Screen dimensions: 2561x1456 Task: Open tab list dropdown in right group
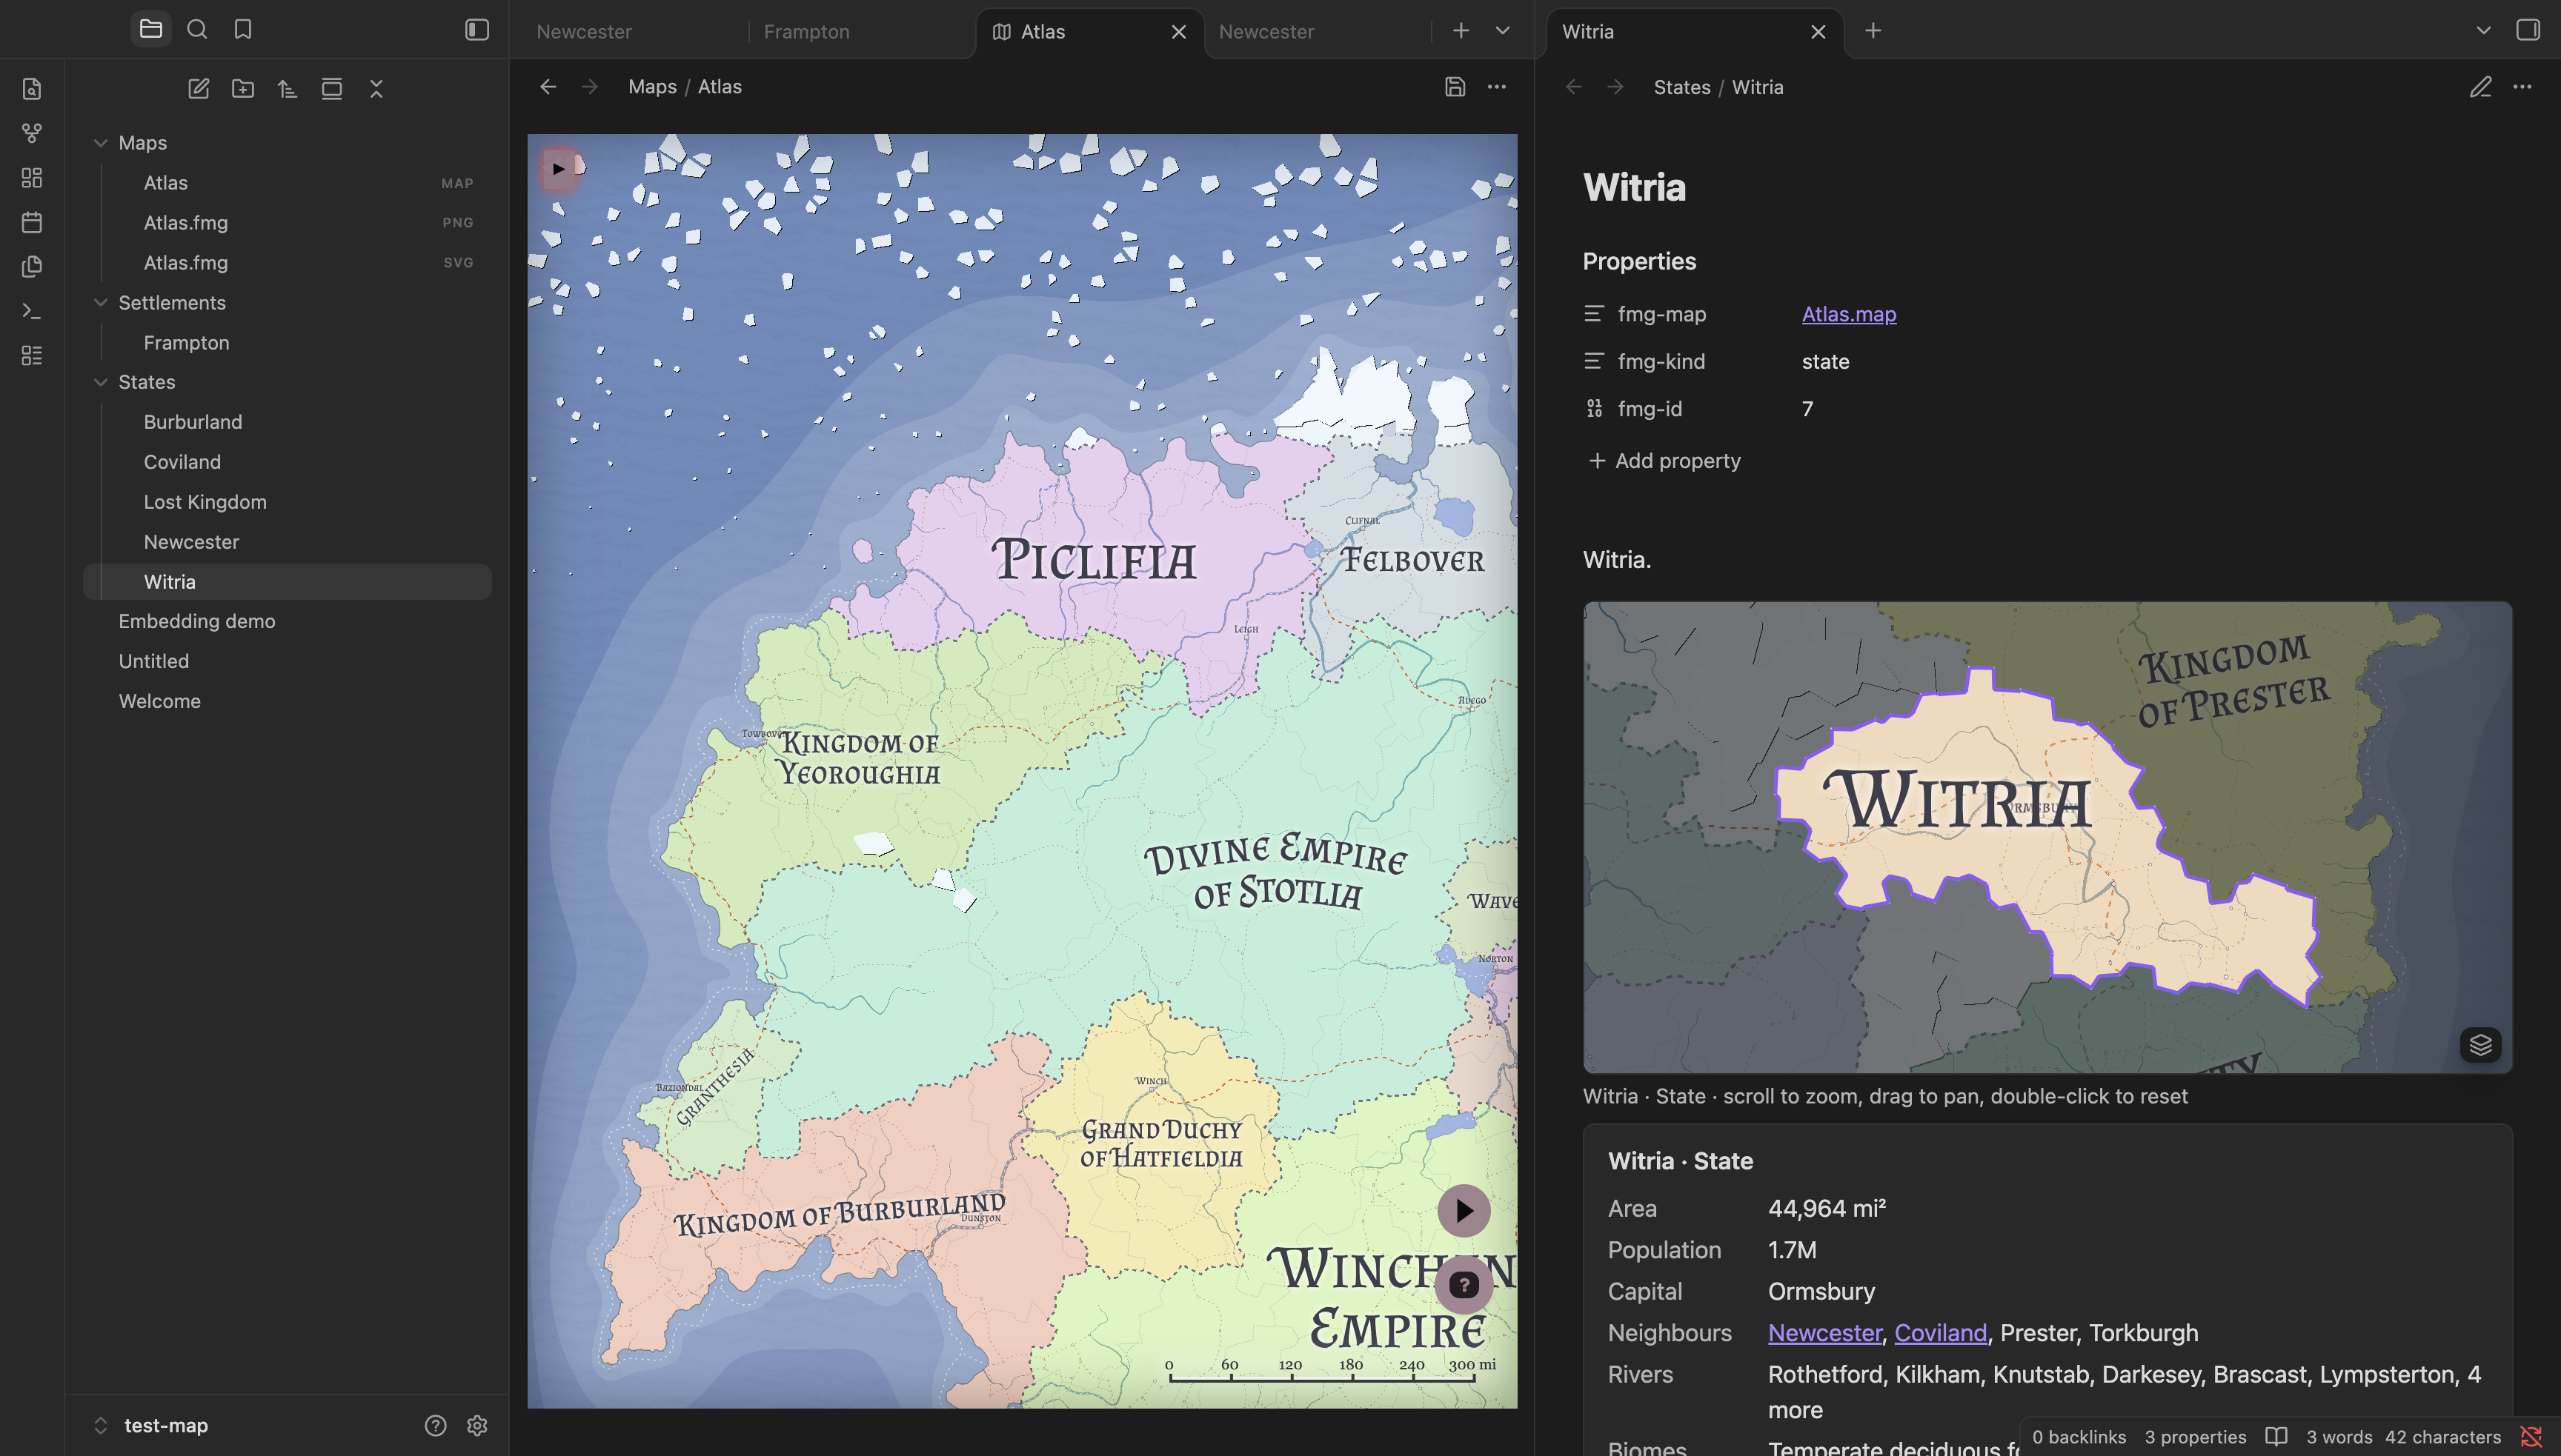click(x=2483, y=31)
